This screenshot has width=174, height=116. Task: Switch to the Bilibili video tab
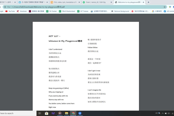[x=31, y=2]
